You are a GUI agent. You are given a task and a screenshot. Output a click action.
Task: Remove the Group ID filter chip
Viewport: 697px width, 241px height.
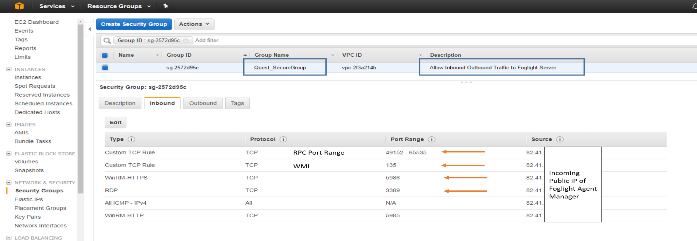186,41
